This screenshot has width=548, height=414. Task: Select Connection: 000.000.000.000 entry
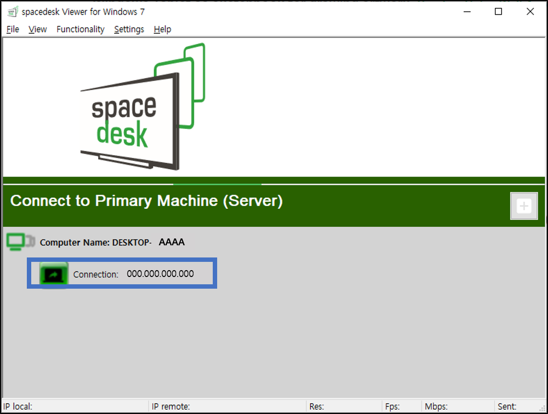coord(122,274)
